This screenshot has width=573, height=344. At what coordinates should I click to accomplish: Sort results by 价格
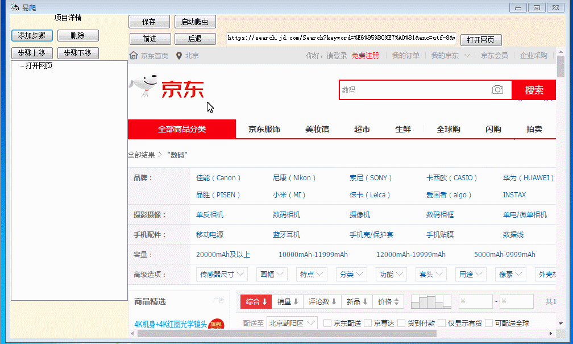(388, 301)
